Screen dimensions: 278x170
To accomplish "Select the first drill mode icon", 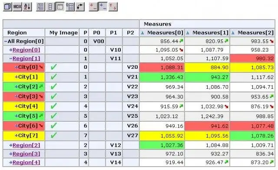I will [x=93, y=7].
